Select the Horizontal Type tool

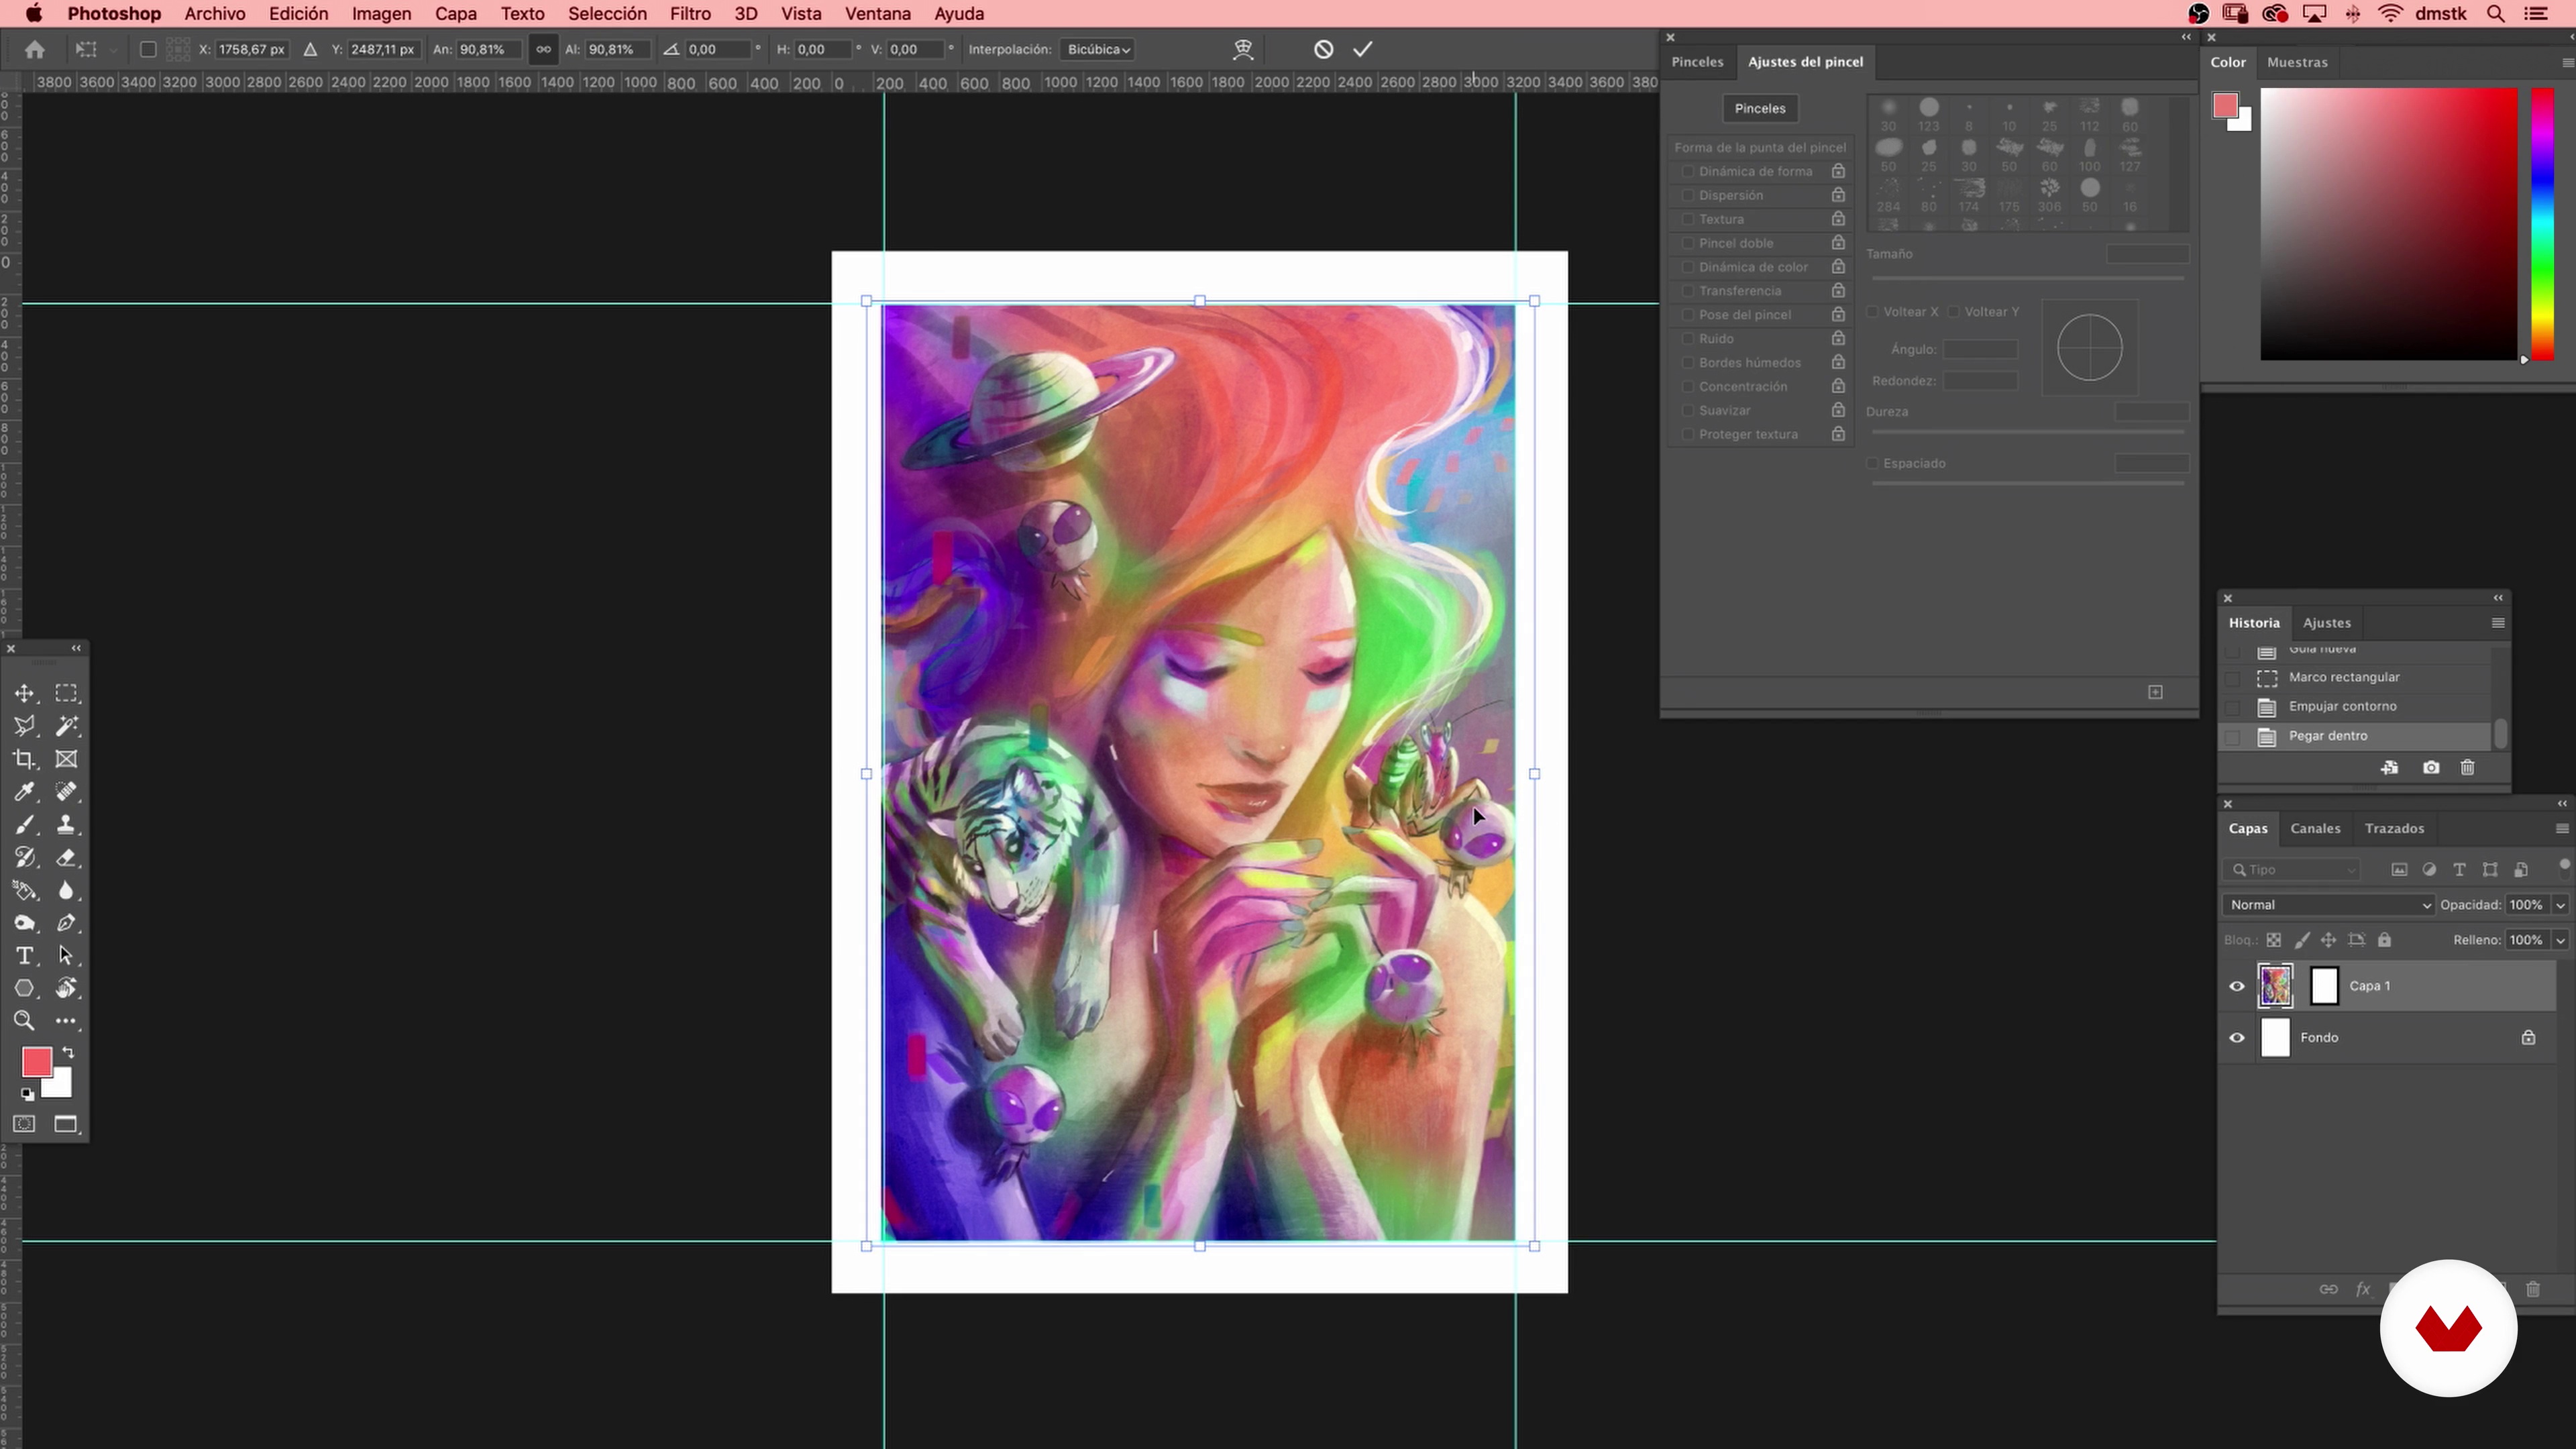24,956
